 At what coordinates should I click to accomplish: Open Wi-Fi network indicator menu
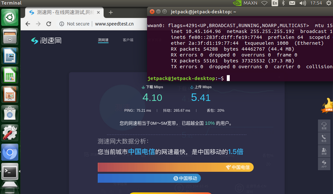264,3
